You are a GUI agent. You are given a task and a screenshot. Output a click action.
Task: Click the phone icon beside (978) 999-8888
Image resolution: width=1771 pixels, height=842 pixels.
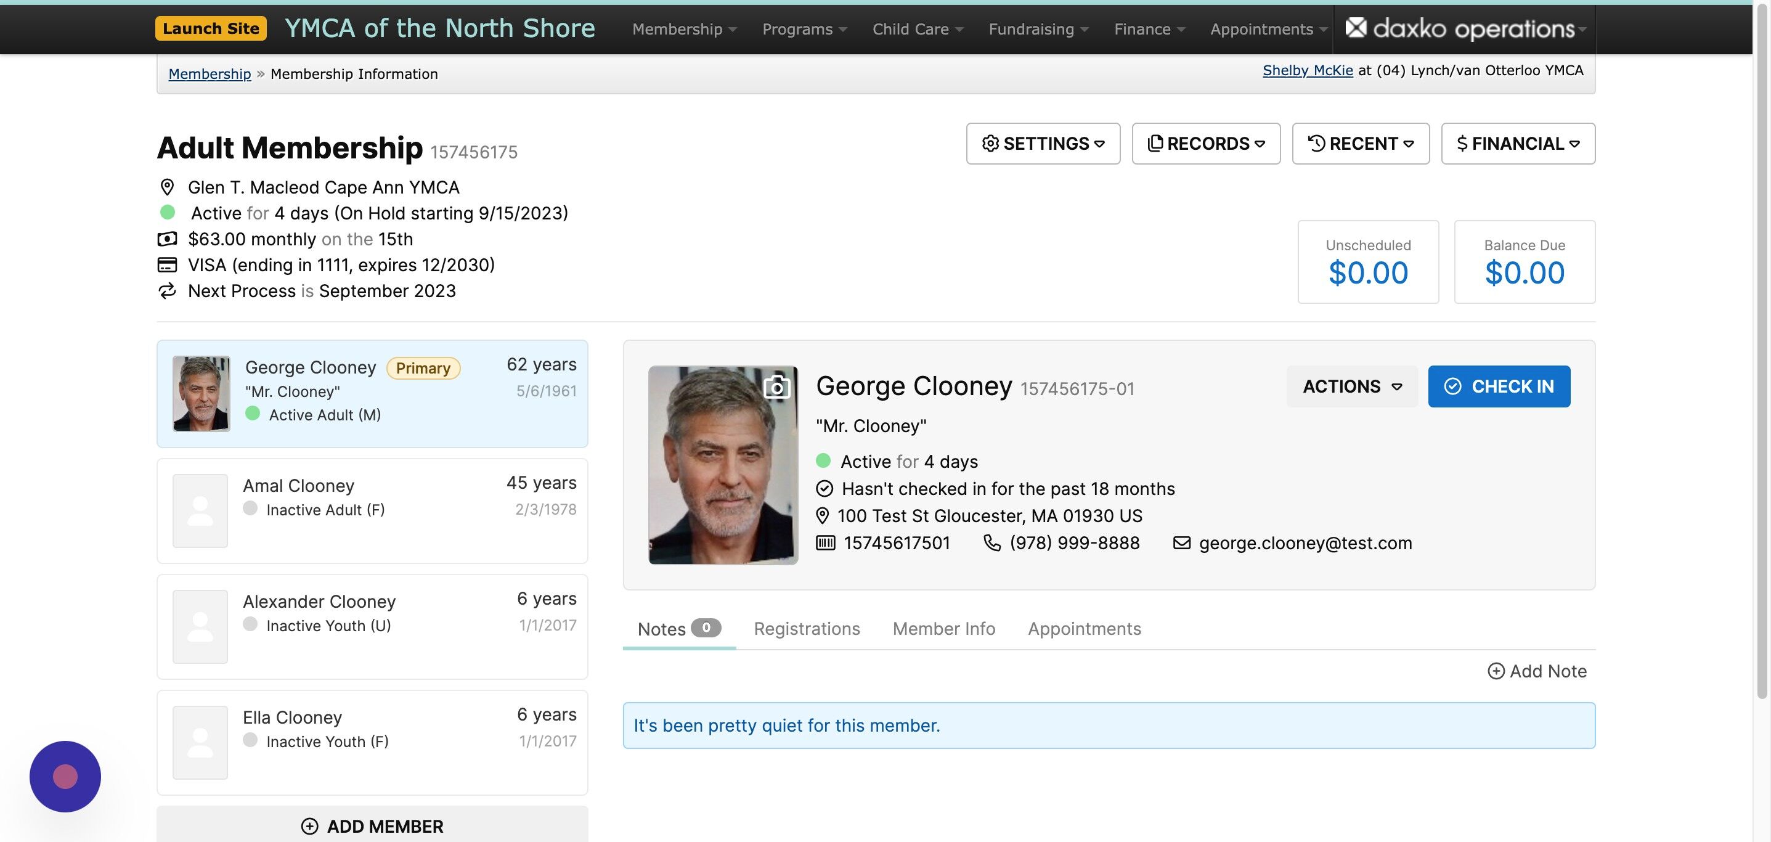pyautogui.click(x=992, y=543)
